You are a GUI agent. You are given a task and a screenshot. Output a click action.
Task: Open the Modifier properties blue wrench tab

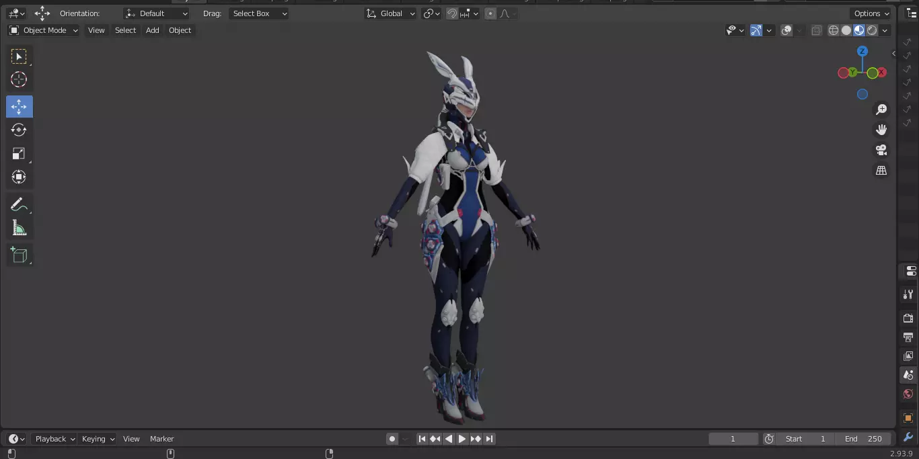coord(908,437)
